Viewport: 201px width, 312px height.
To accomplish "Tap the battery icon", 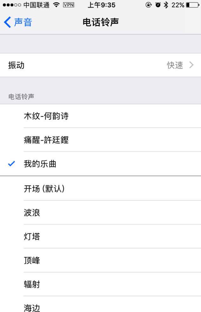I will [193, 5].
